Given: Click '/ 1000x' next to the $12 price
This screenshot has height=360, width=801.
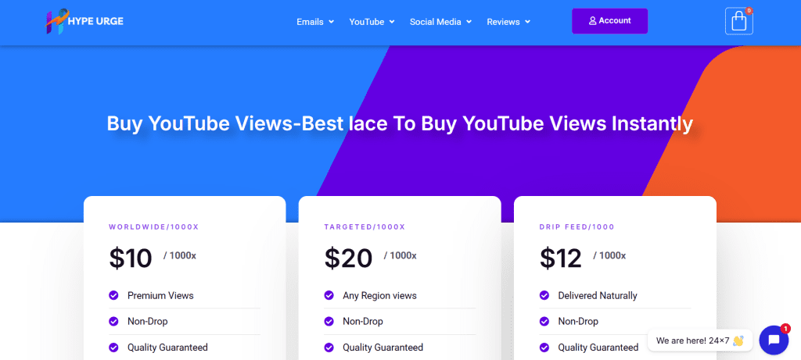Looking at the screenshot, I should (x=609, y=255).
